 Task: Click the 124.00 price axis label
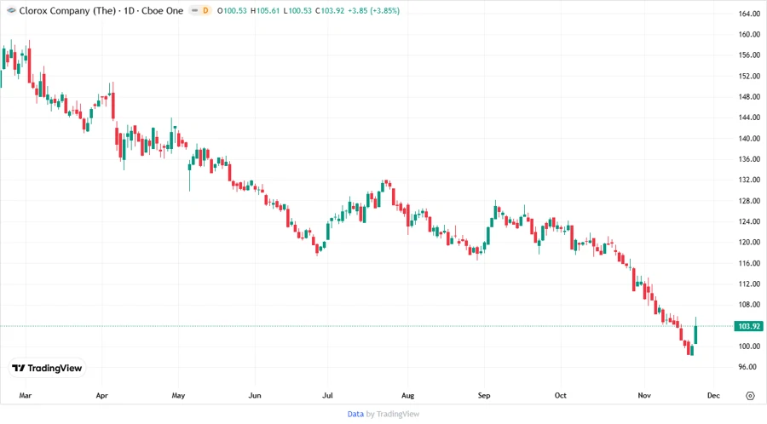(x=749, y=221)
